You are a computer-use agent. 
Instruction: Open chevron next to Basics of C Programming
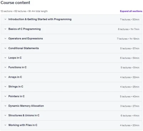[x=5, y=29]
